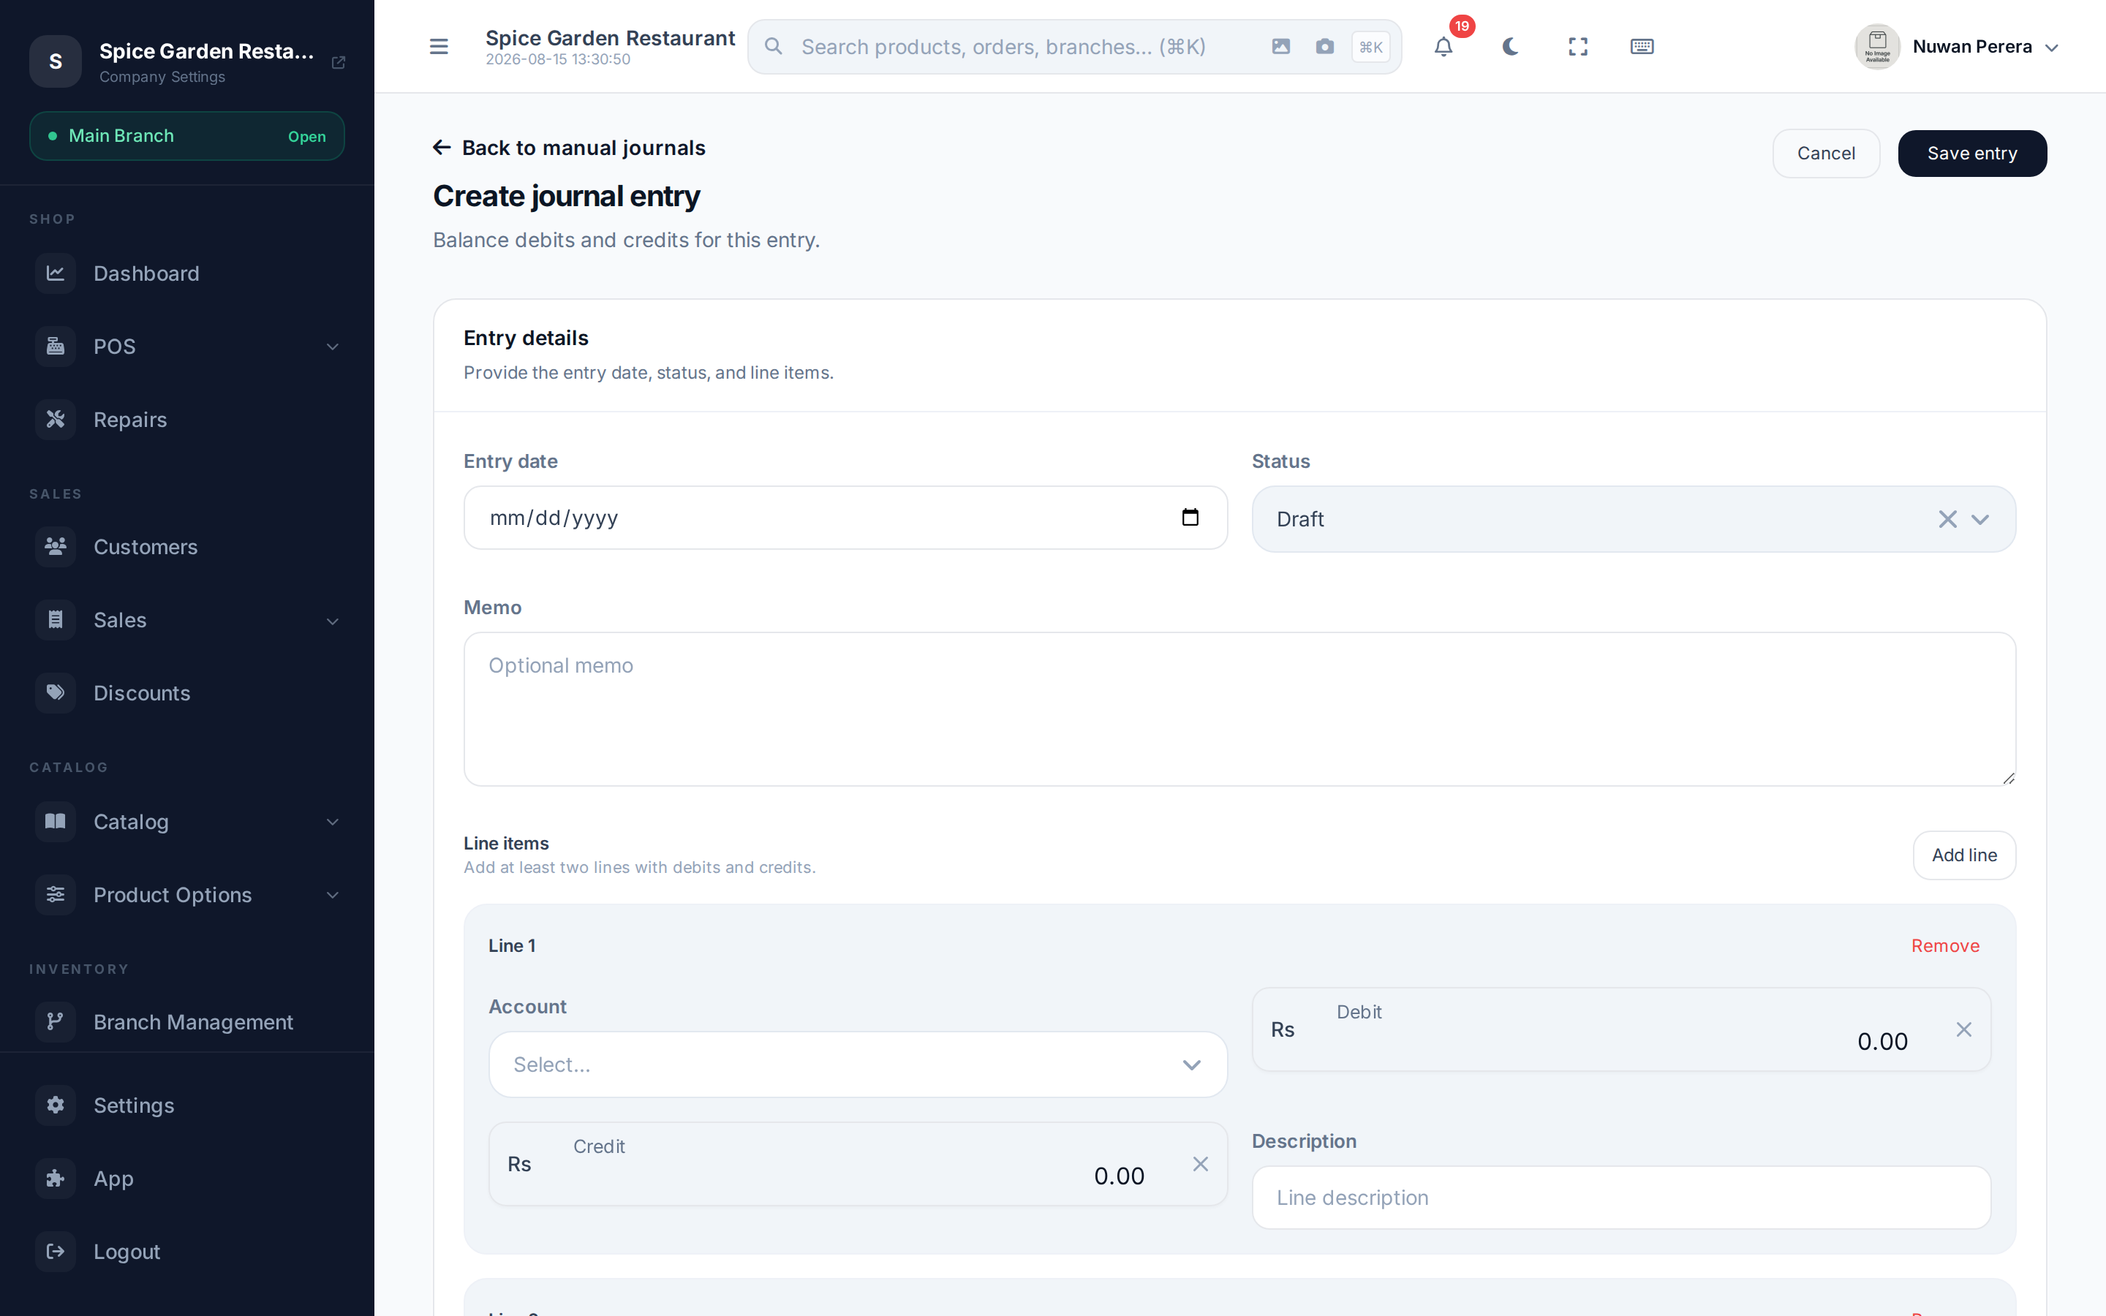2106x1316 pixels.
Task: Clear Line 1 Debit amount
Action: click(x=1964, y=1029)
